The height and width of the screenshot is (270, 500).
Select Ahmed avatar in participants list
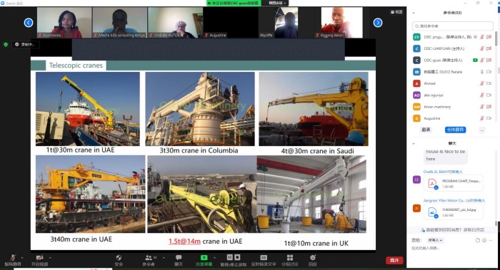(x=416, y=83)
